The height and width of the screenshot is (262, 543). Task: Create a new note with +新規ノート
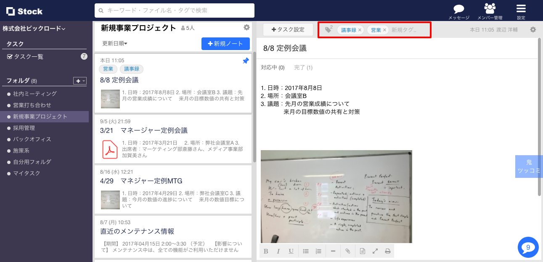tap(225, 44)
